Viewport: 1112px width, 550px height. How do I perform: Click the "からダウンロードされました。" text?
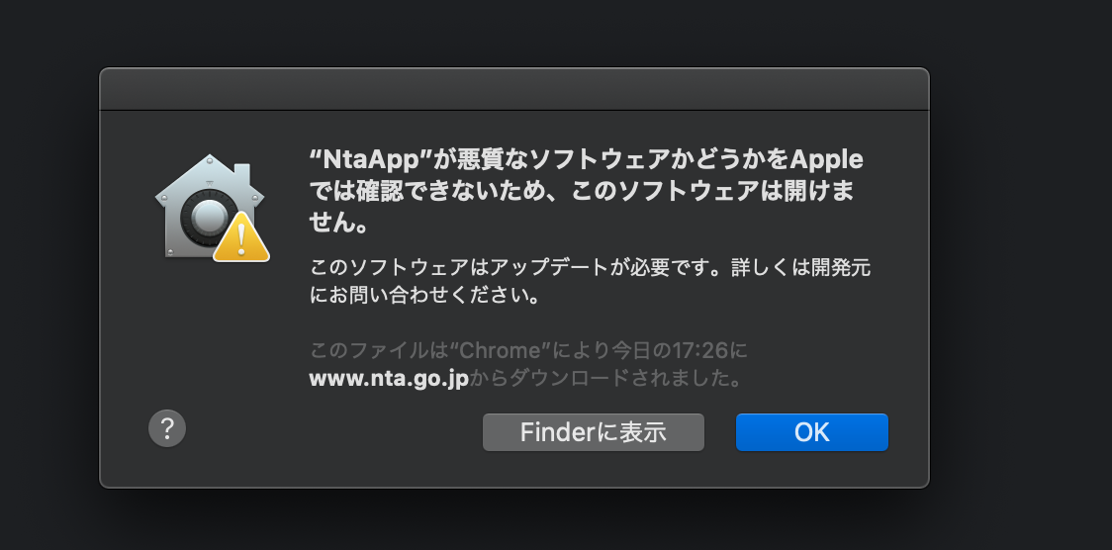[604, 378]
